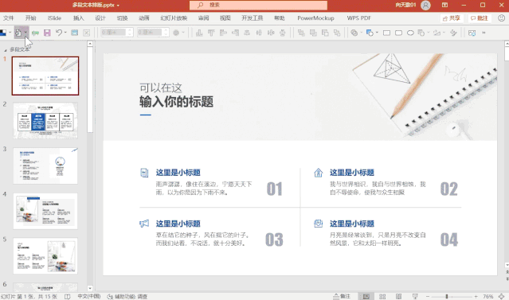The width and height of the screenshot is (509, 300).
Task: Toggle the 备注 notes pane button
Action: point(342,297)
